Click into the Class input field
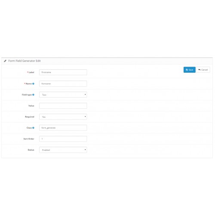 pos(63,128)
